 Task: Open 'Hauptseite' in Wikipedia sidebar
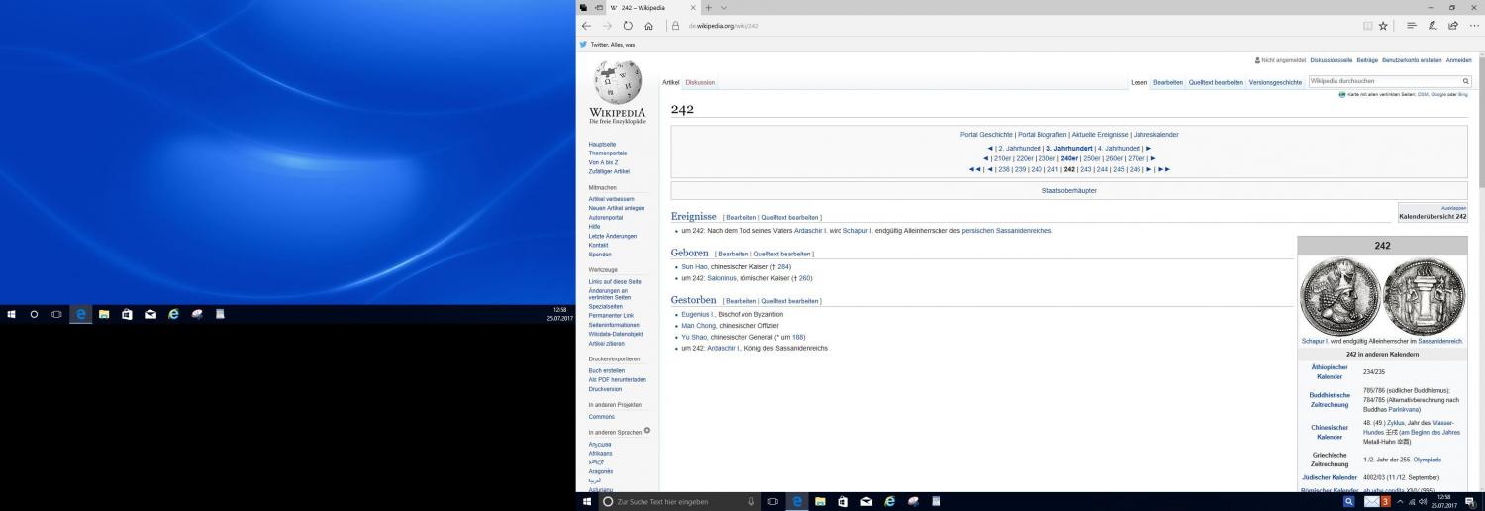(602, 144)
